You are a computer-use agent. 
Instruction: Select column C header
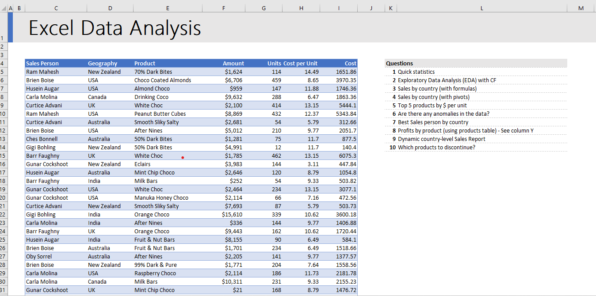(x=56, y=8)
